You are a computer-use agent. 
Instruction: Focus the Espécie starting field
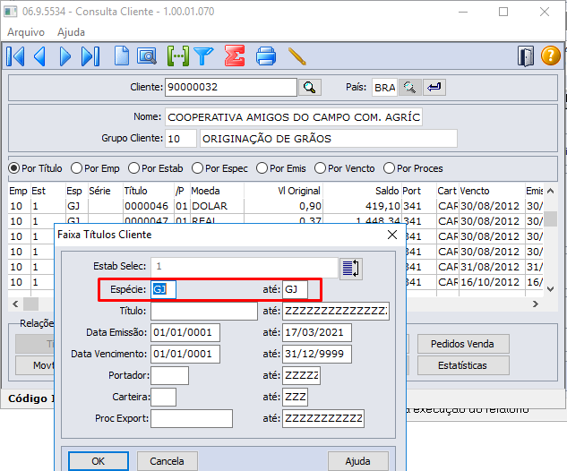pyautogui.click(x=163, y=289)
